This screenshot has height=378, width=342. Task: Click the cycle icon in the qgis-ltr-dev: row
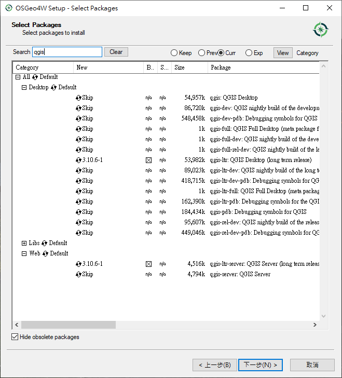[x=78, y=170]
